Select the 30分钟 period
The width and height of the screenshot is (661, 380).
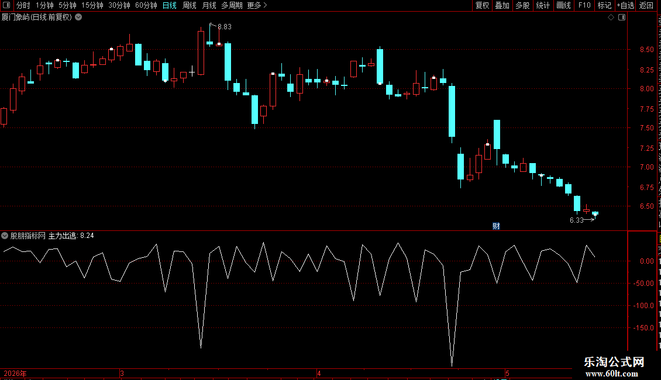(x=119, y=5)
